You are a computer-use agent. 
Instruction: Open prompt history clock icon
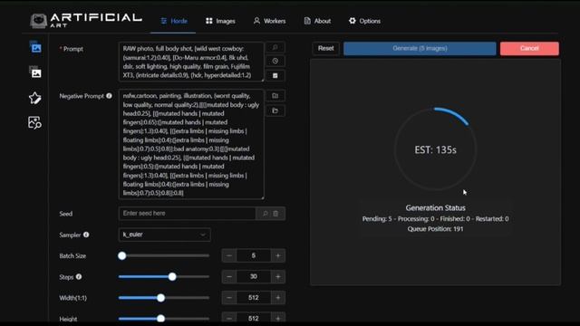coord(275,62)
